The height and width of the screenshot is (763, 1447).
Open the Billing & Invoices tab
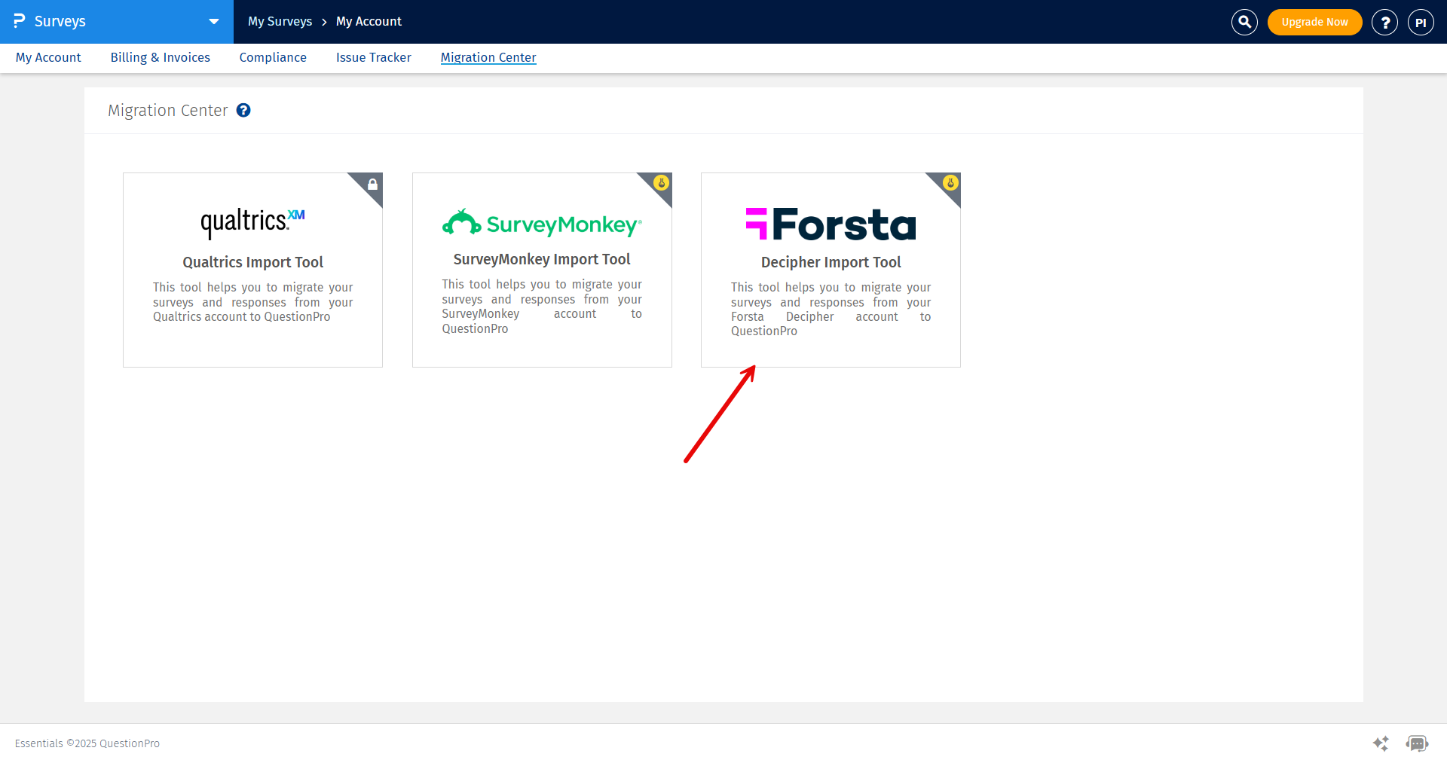point(161,57)
